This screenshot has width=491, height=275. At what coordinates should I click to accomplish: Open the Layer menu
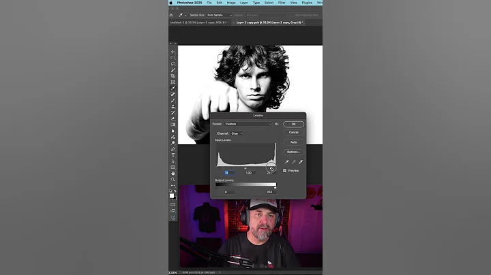244,3
